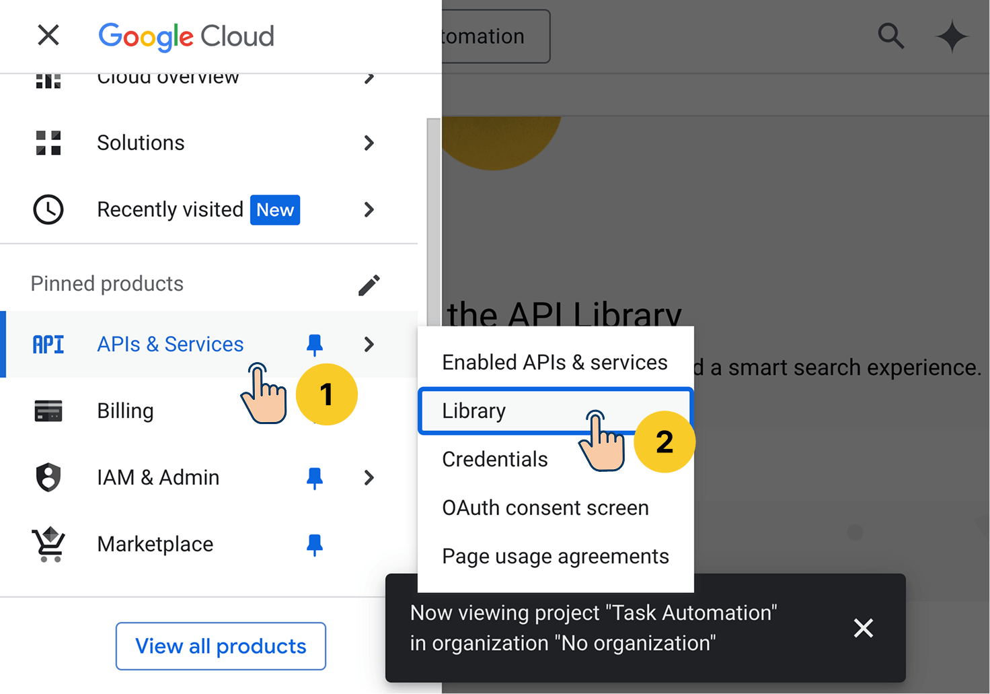The height and width of the screenshot is (694, 990).
Task: Click the New badge next to Recently visited
Action: [x=275, y=210]
